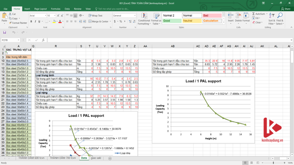Toggle Italic formatting
This screenshot has width=294, height=165.
[35, 21]
